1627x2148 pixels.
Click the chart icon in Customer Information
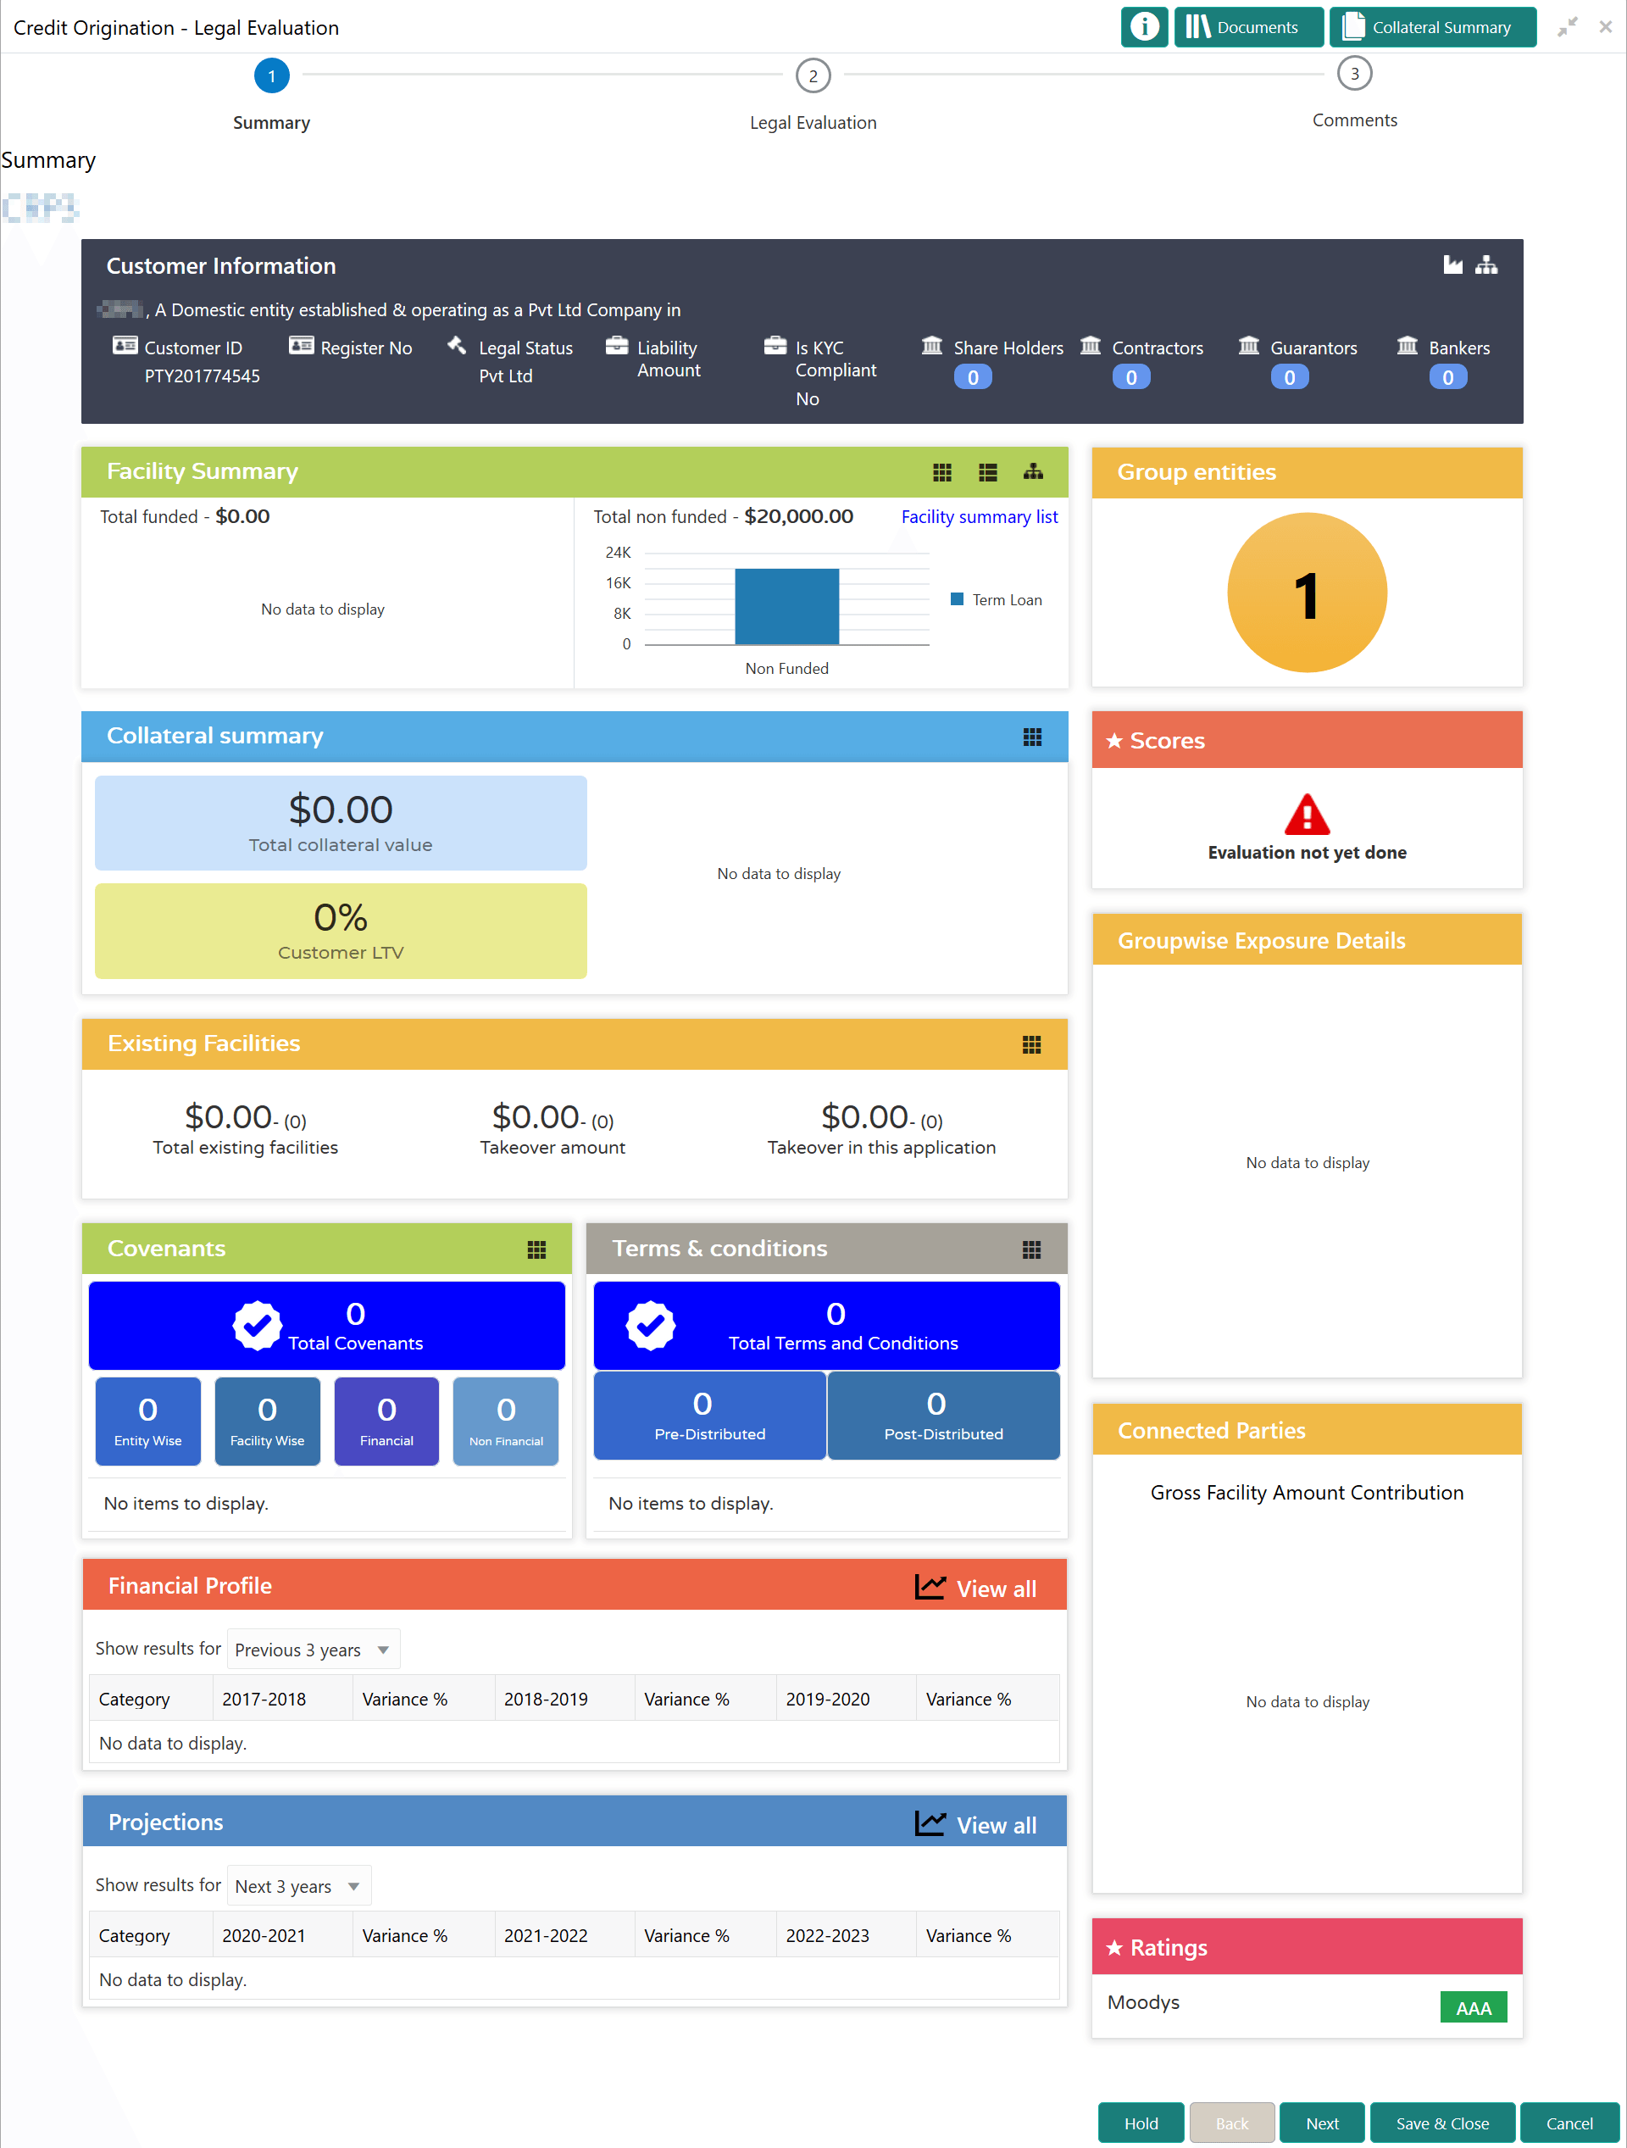(x=1452, y=265)
